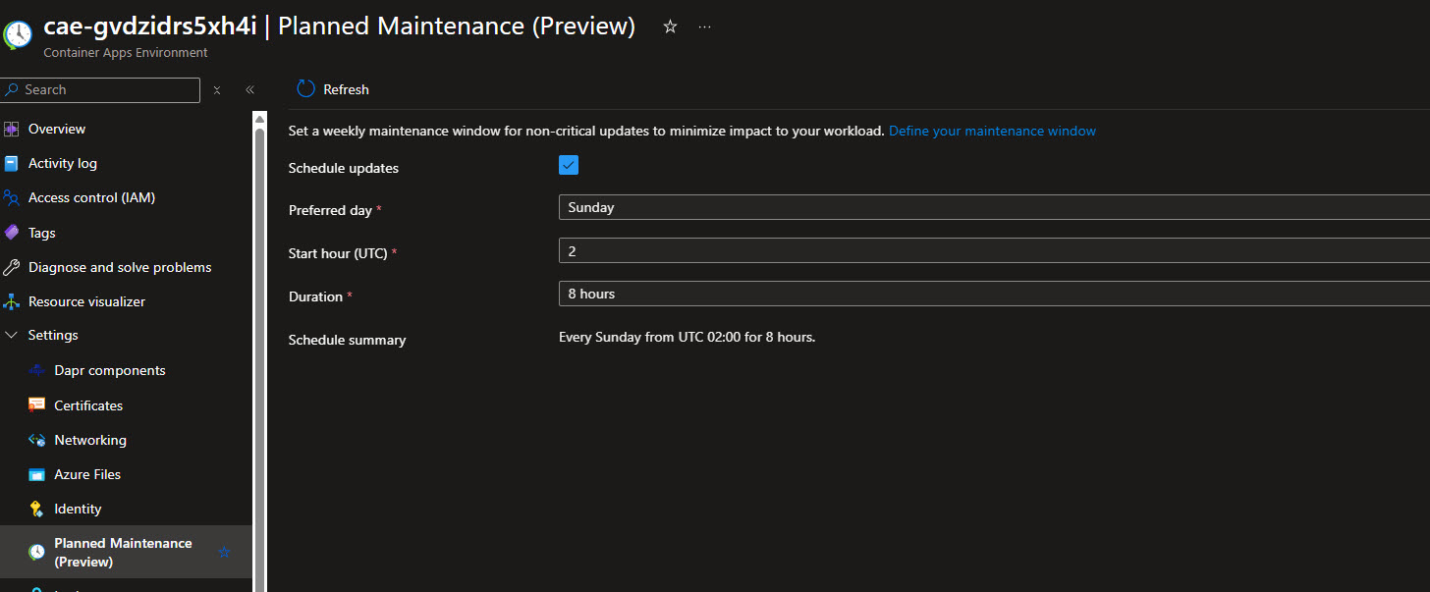
Task: Click the Refresh button label
Action: [x=346, y=89]
